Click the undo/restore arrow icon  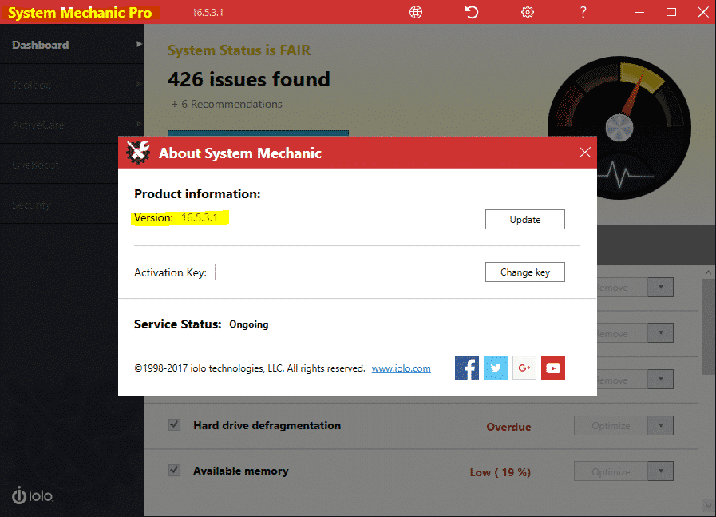pos(472,12)
